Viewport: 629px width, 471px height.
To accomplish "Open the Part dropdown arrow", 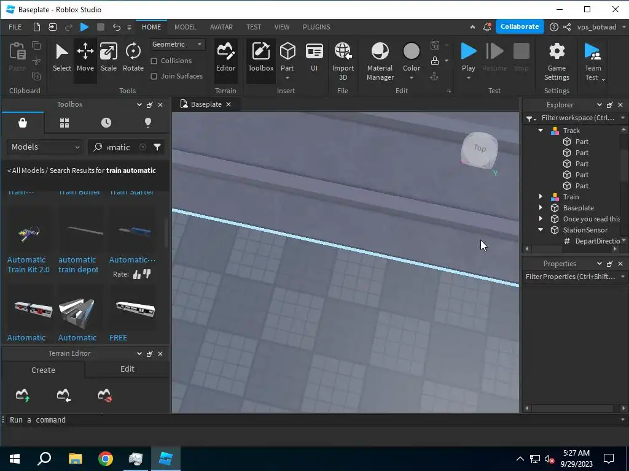I will pos(287,78).
